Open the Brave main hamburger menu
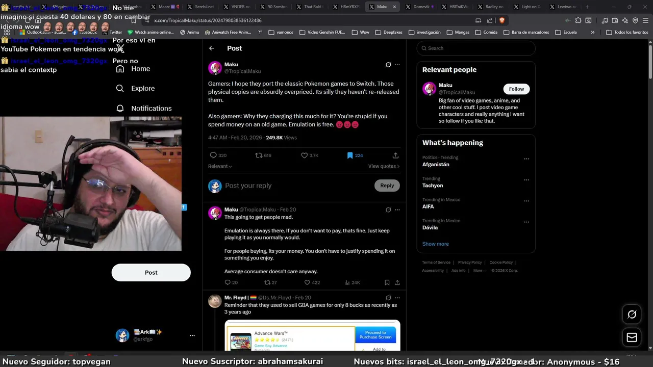 click(x=645, y=20)
